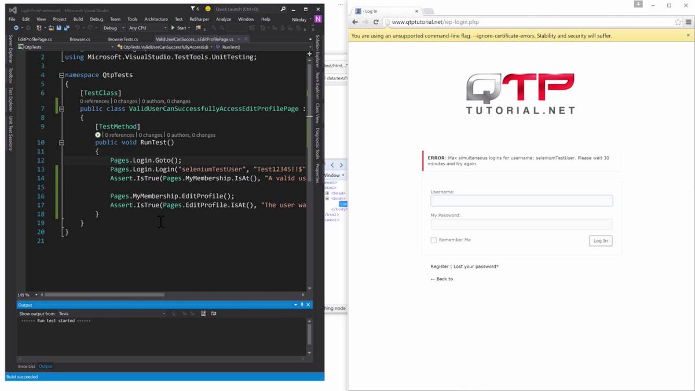Open the ReSharper menu

(199, 19)
